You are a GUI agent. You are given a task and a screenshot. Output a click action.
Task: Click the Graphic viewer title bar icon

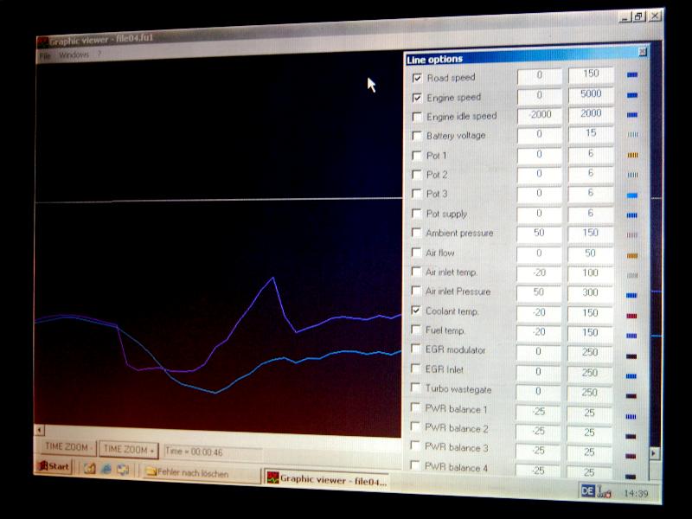[42, 41]
